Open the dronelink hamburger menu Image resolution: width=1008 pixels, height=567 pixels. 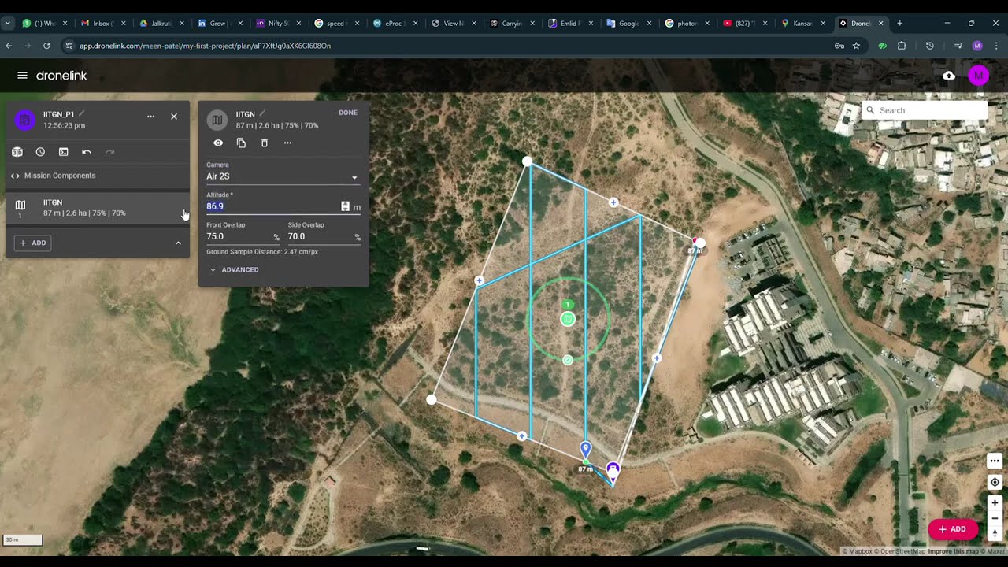[x=22, y=76]
